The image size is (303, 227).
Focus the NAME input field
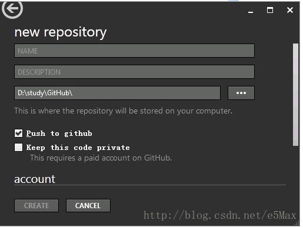(134, 51)
